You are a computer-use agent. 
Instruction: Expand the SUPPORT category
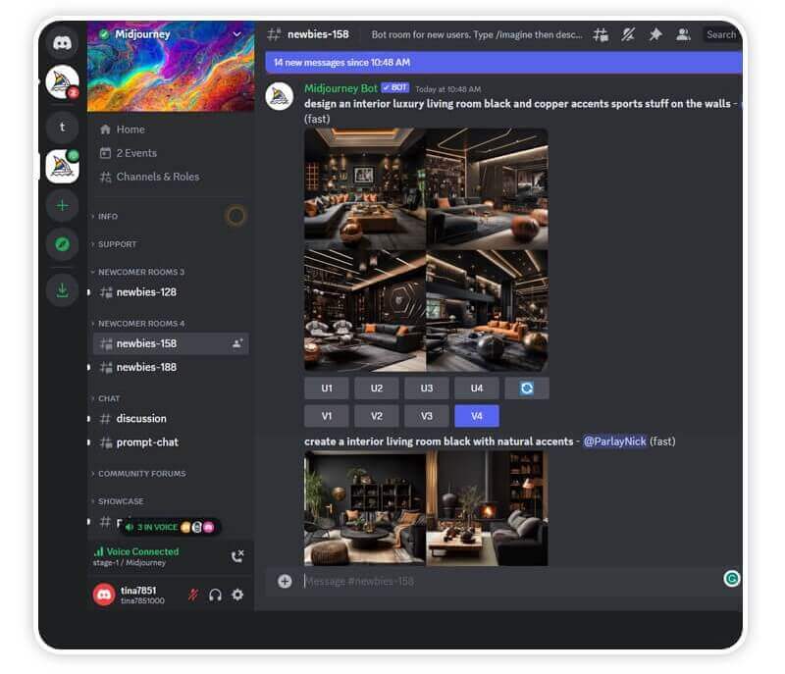point(117,244)
